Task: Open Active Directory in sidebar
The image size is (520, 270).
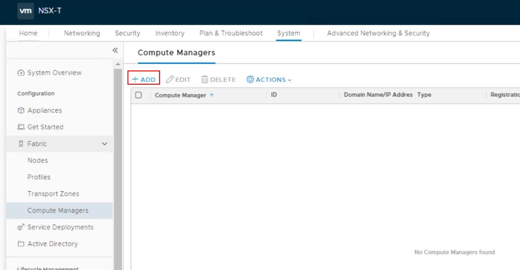Action: [x=52, y=244]
